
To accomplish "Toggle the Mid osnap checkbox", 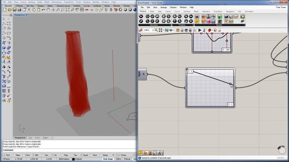I will [33, 155].
